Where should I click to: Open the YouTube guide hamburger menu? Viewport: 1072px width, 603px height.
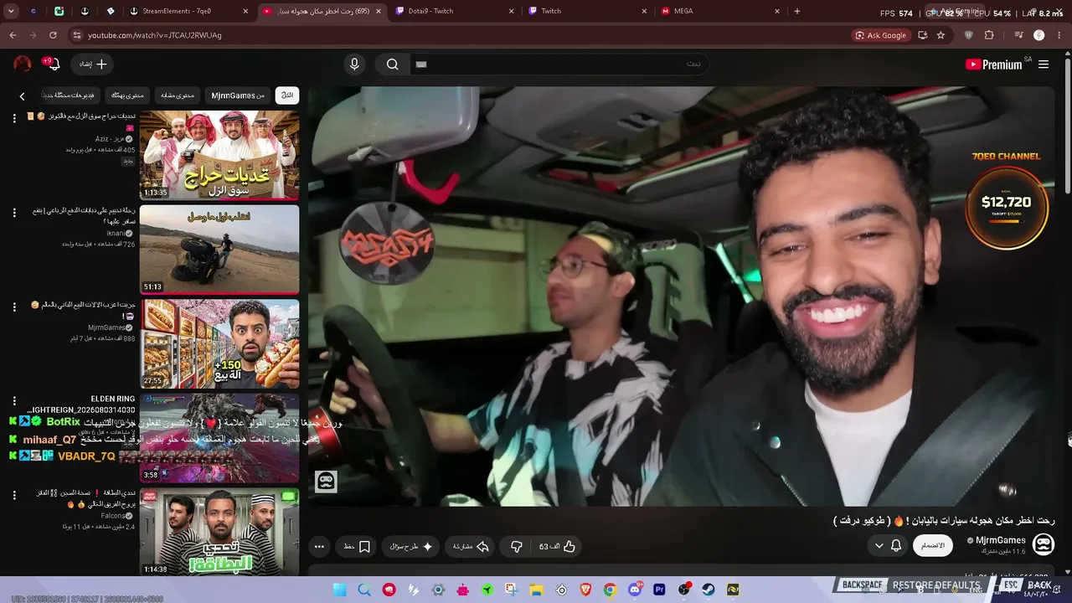tap(1044, 64)
